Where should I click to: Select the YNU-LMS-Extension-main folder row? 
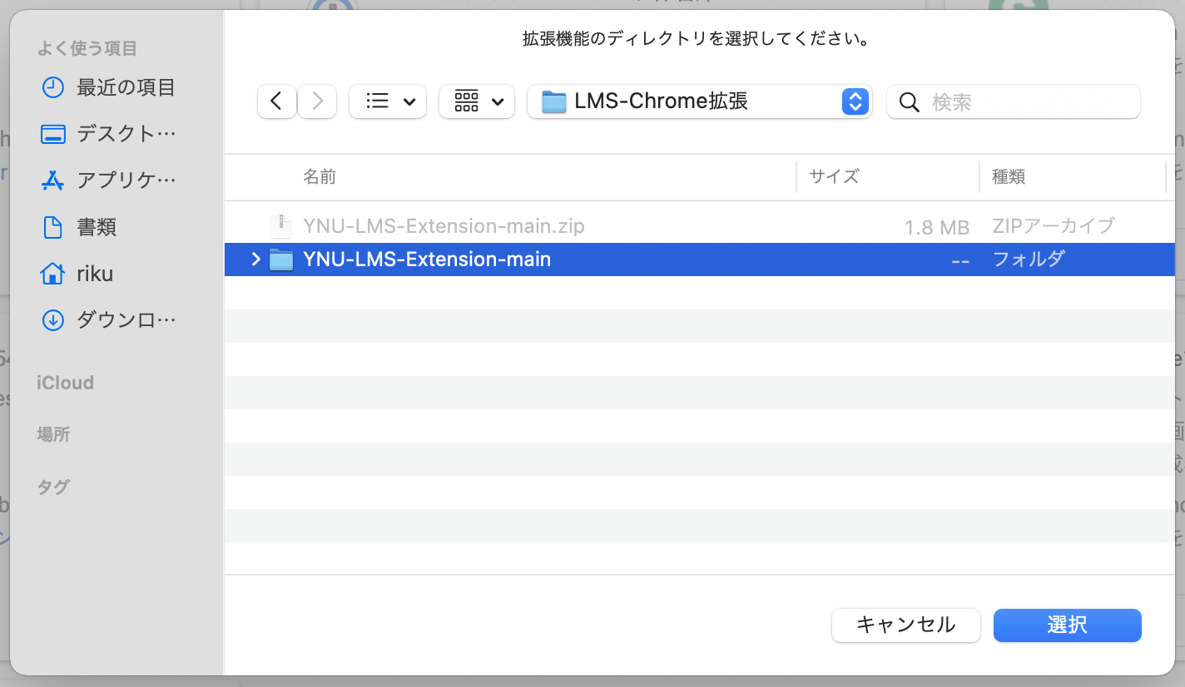pyautogui.click(x=700, y=259)
